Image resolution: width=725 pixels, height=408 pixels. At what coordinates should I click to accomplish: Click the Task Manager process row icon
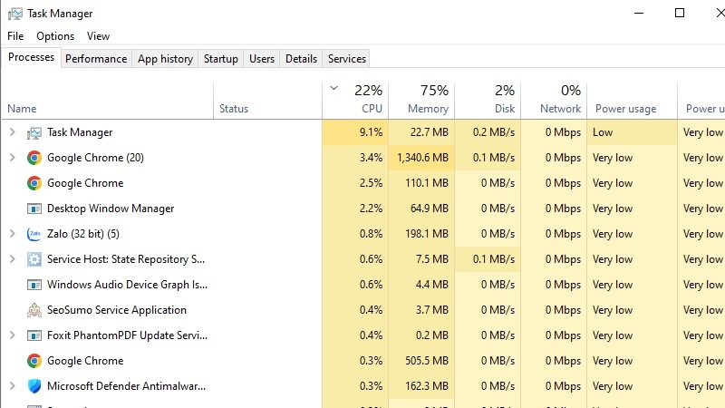(34, 132)
